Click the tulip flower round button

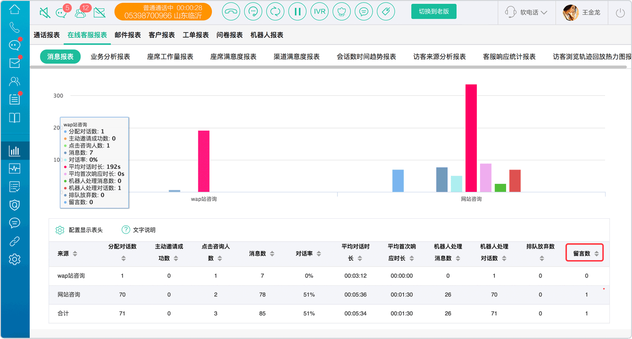(x=342, y=12)
